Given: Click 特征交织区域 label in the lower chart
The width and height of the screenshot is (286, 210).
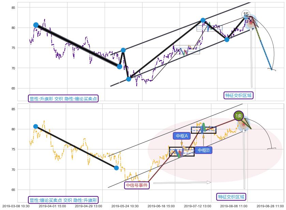Looking at the screenshot, I should coord(231,197).
